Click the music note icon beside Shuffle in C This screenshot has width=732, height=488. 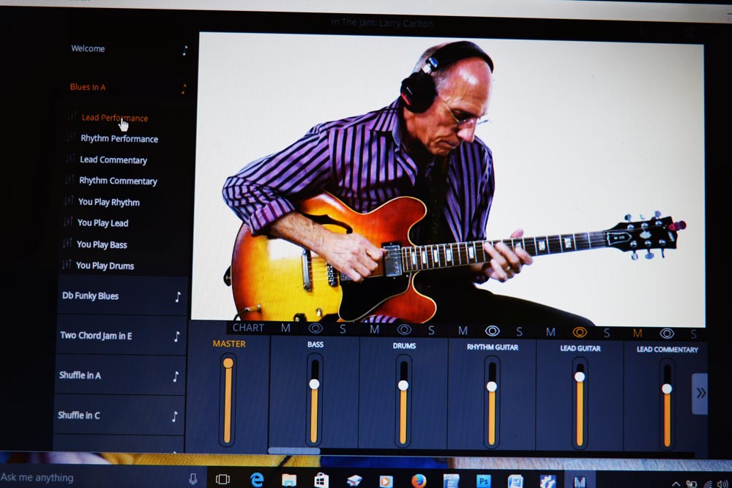pyautogui.click(x=175, y=416)
